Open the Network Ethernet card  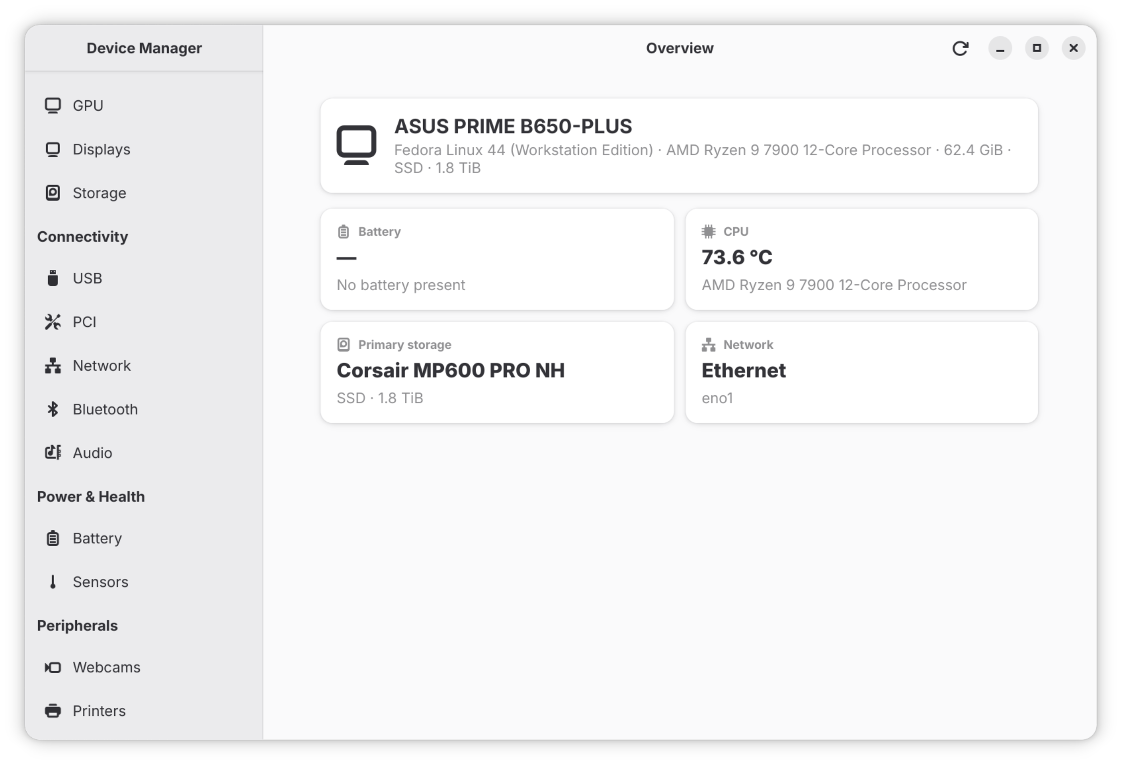(x=862, y=373)
